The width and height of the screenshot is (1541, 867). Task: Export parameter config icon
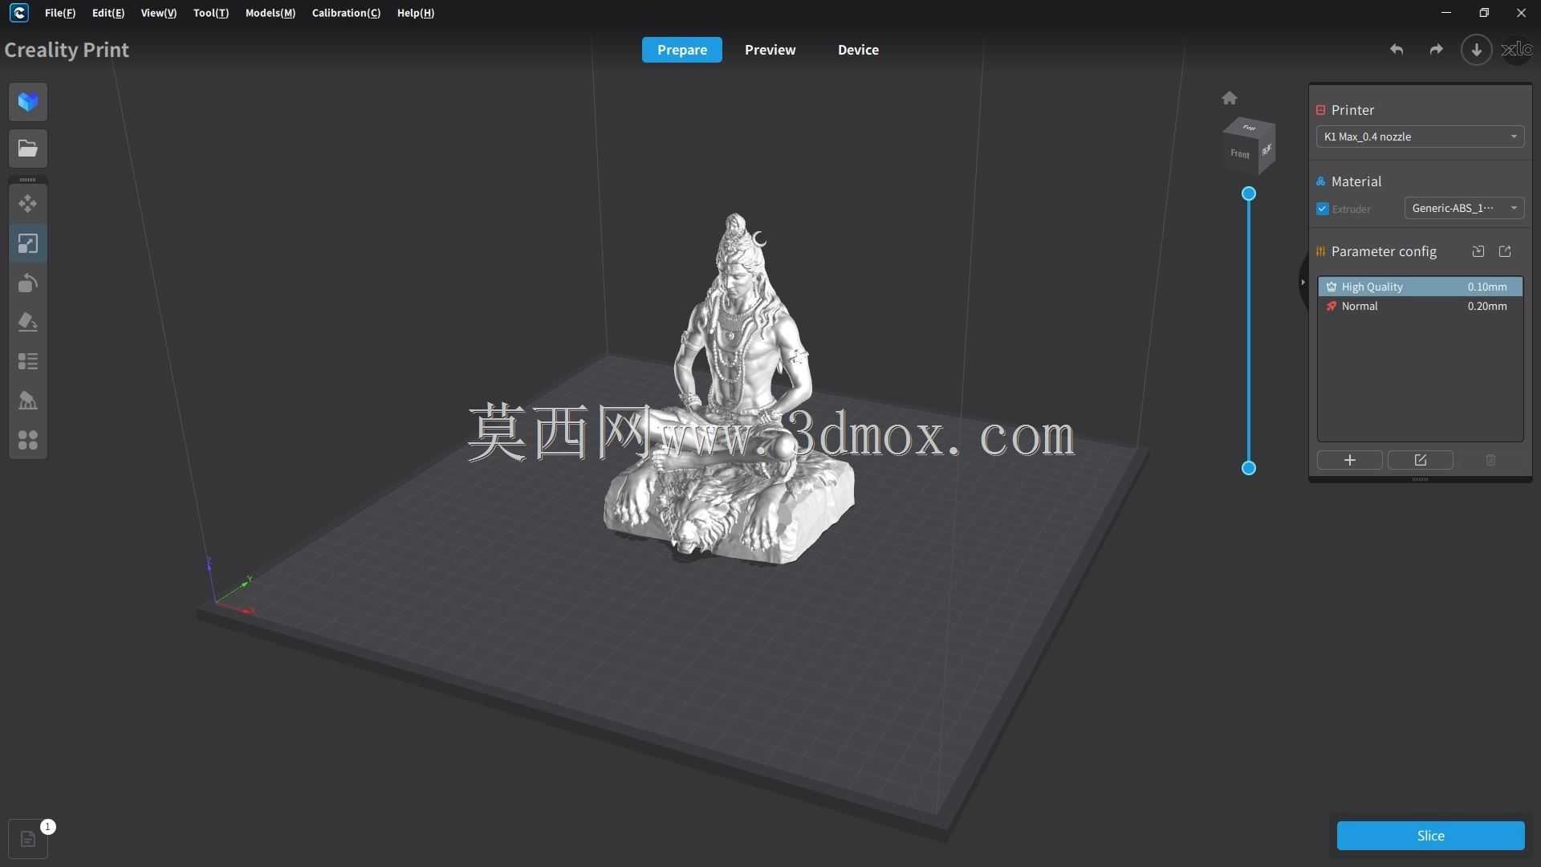(1505, 251)
